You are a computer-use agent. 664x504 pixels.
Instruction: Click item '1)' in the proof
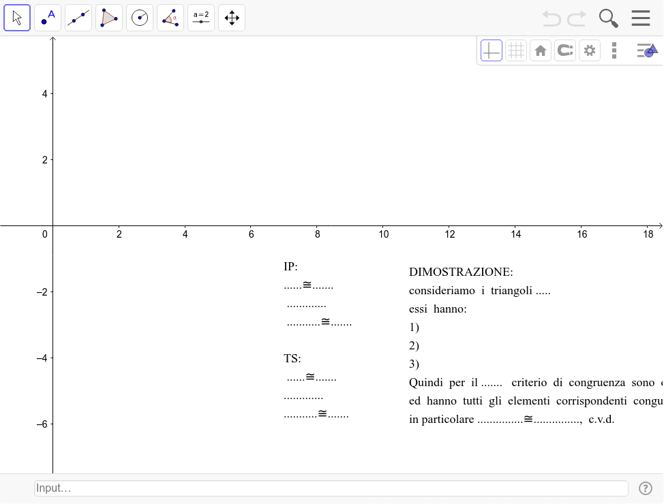[414, 328]
